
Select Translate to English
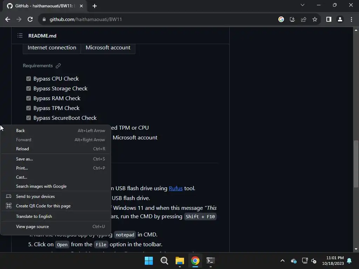pos(56,216)
